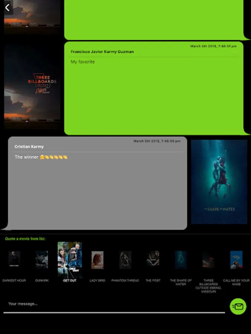Select Dunkirk movie poster
The width and height of the screenshot is (251, 334).
pos(42,260)
